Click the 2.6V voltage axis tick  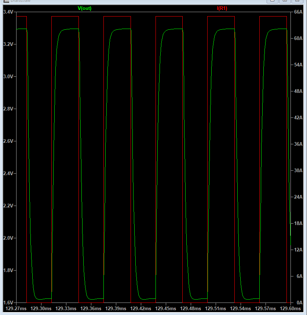[8, 141]
